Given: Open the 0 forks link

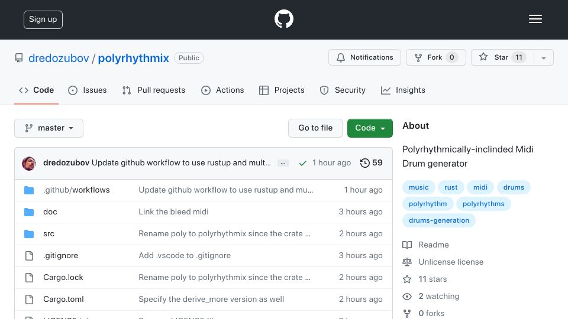Looking at the screenshot, I should 424,313.
